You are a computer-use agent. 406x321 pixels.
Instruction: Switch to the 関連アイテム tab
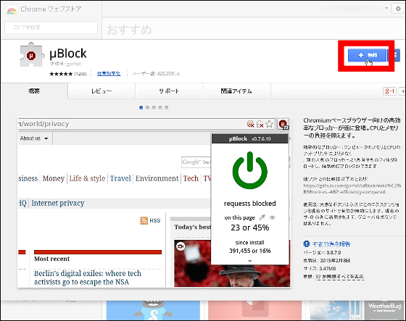tap(236, 91)
